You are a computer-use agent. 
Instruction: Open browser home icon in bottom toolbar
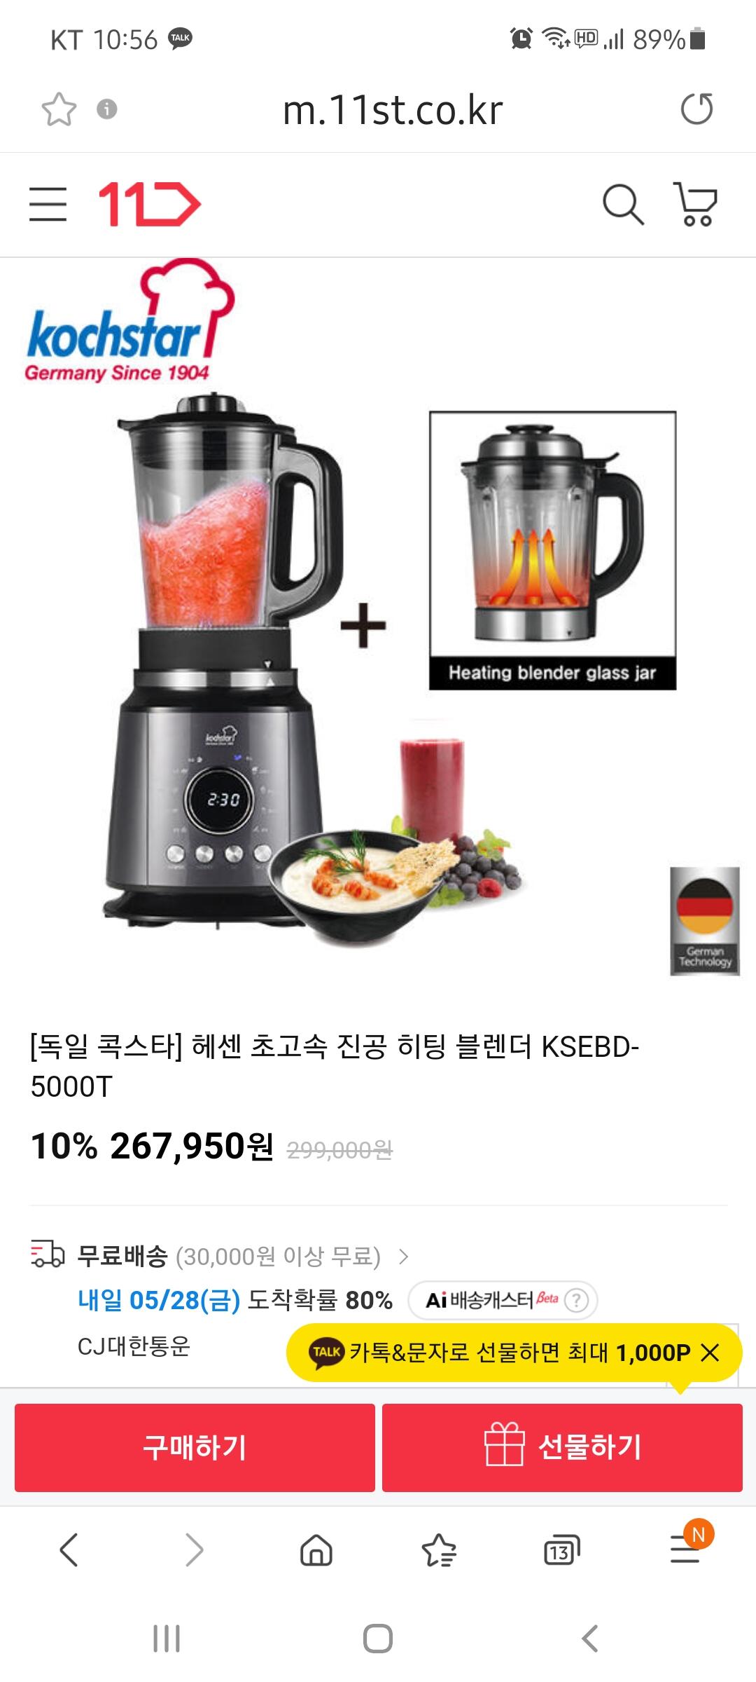316,1550
